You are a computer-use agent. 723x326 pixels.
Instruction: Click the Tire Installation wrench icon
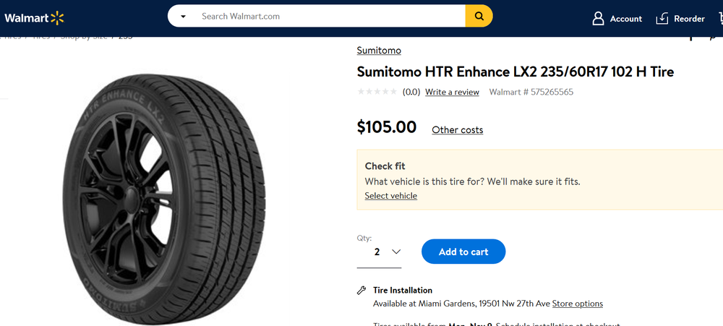click(x=361, y=291)
